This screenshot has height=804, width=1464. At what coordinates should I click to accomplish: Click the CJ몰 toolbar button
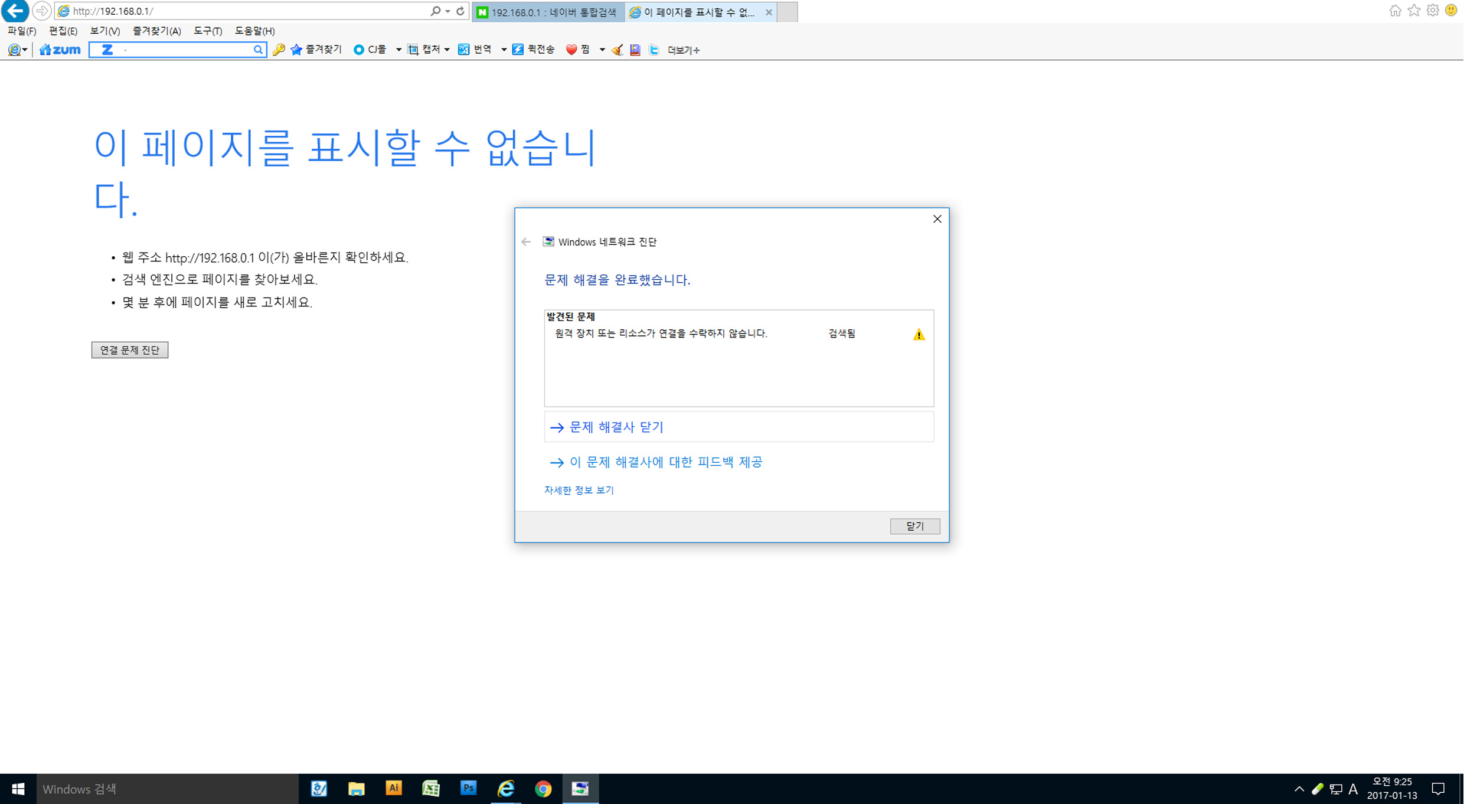[371, 50]
